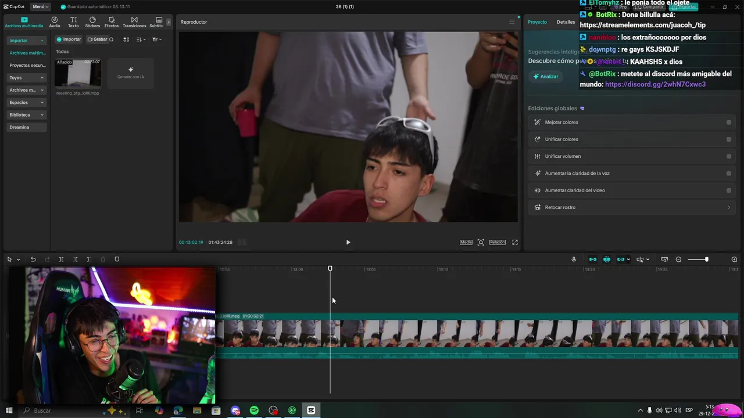
Task: Expand the Biblioteca sidebar section
Action: pos(26,115)
